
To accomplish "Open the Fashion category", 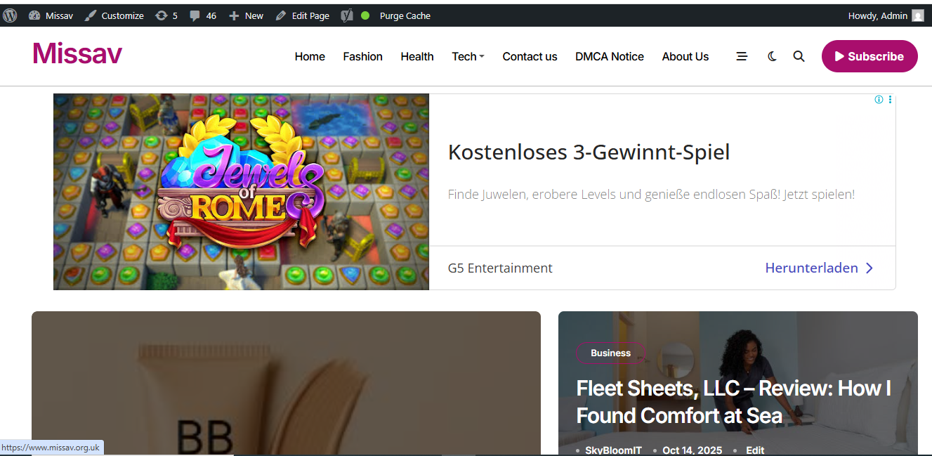I will click(362, 56).
